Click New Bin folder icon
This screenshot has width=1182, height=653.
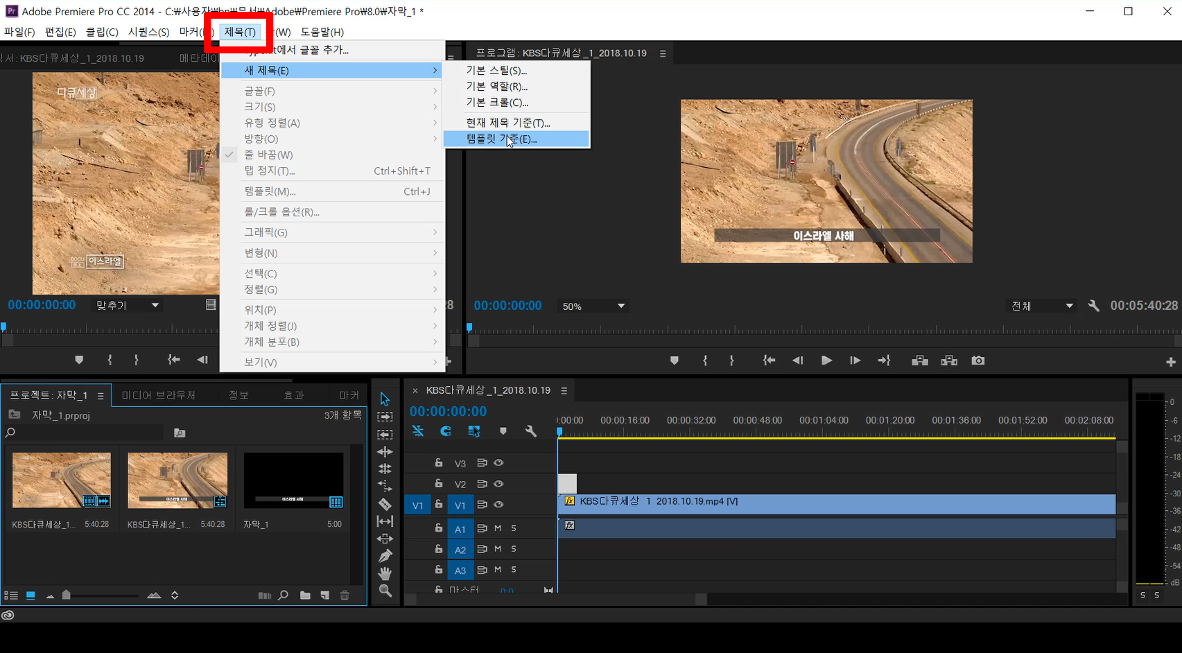[x=305, y=595]
